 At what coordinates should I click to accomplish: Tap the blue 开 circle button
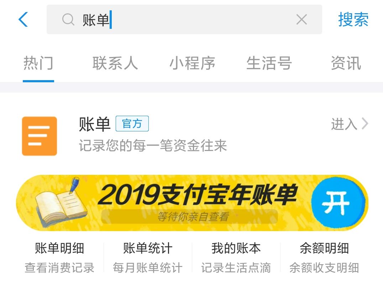[338, 203]
